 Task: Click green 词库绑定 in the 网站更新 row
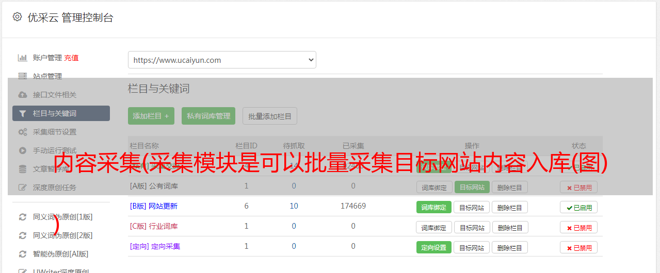[x=434, y=208]
